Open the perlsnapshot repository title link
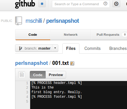127x109 pixels. tap(63, 21)
